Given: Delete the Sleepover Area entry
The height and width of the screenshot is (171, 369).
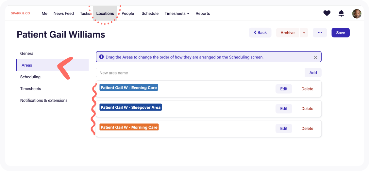Looking at the screenshot, I should click(307, 109).
